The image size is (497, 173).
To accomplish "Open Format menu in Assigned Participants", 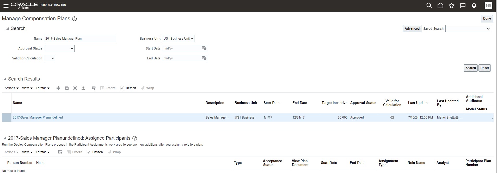I will click(43, 152).
